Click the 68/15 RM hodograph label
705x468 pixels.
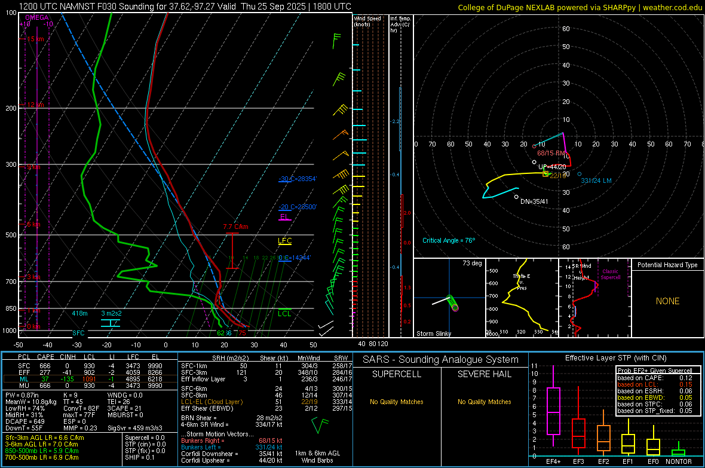pyautogui.click(x=551, y=153)
